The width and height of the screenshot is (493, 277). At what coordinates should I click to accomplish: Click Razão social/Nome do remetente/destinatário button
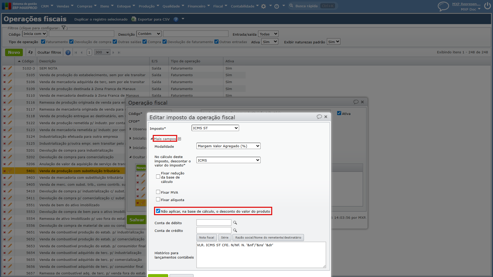coord(268,238)
